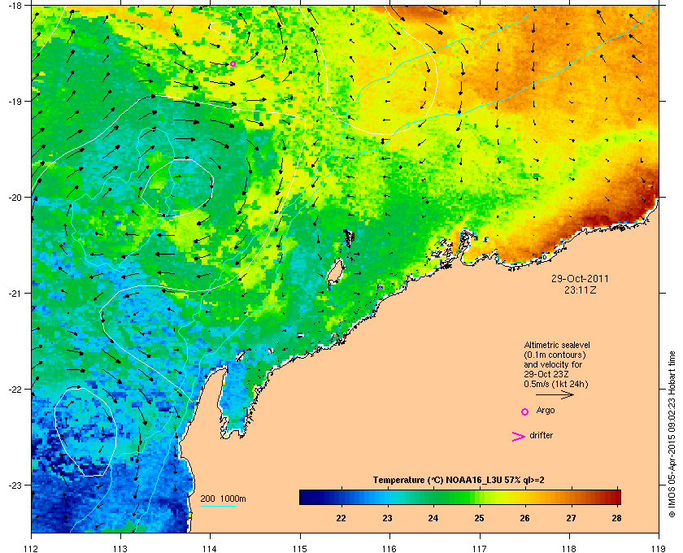Click the longitude axis label '115'
The image size is (683, 553).
pyautogui.click(x=300, y=549)
